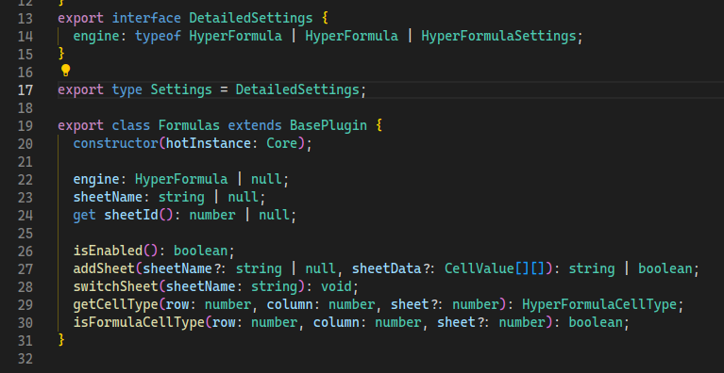Viewport: 724px width, 373px height.
Task: Click the Formulas class name
Action: click(x=190, y=125)
